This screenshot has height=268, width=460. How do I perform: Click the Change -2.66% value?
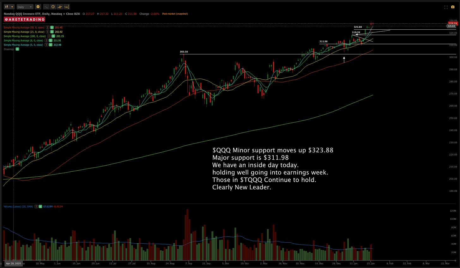tap(149, 14)
